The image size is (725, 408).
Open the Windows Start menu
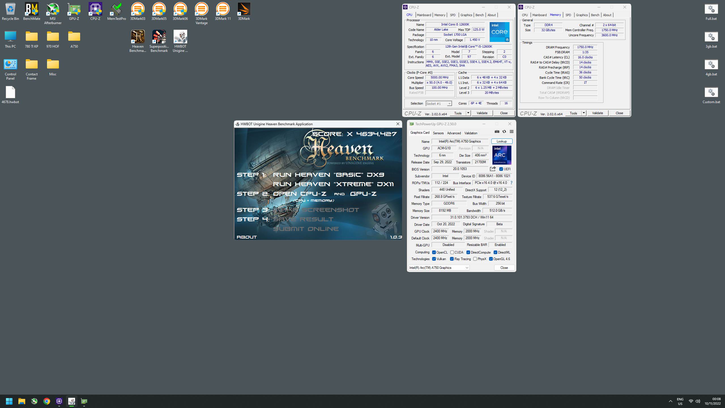coord(9,401)
